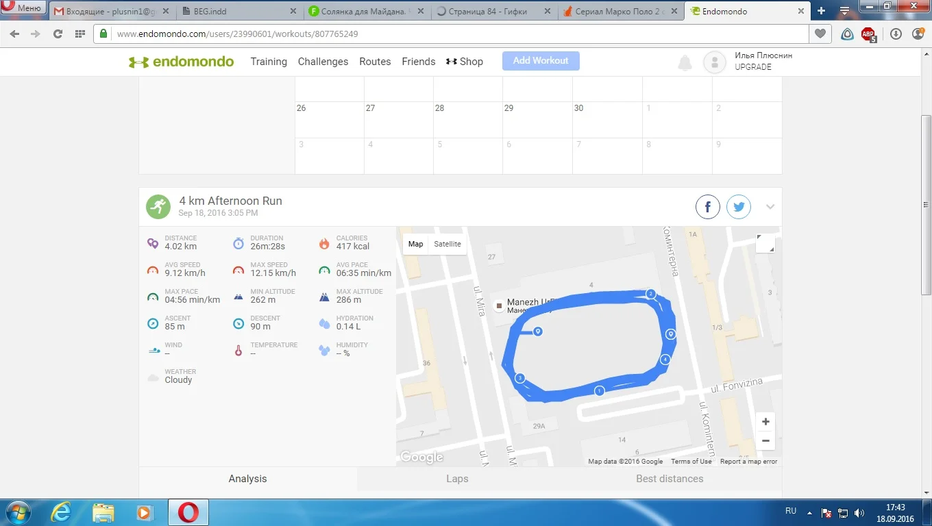
Task: Share the workout on Facebook
Action: point(708,207)
